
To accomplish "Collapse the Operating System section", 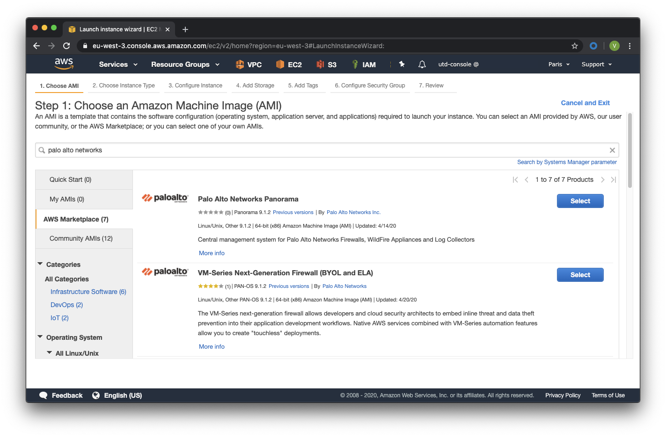I will (40, 337).
